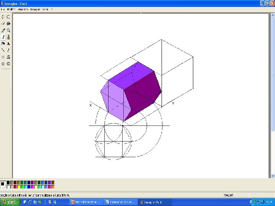Select the lime green palette color
Image resolution: width=275 pixels, height=206 pixels.
point(22,187)
